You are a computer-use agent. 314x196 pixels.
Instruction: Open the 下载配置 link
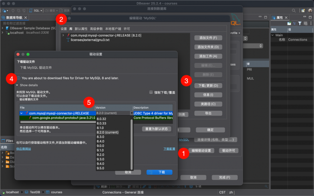click(x=169, y=149)
